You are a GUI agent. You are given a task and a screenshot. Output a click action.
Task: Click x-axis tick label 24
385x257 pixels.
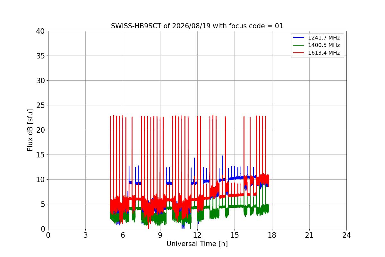tap(346, 235)
